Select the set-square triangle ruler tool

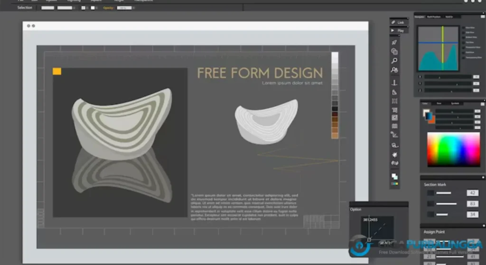[394, 92]
